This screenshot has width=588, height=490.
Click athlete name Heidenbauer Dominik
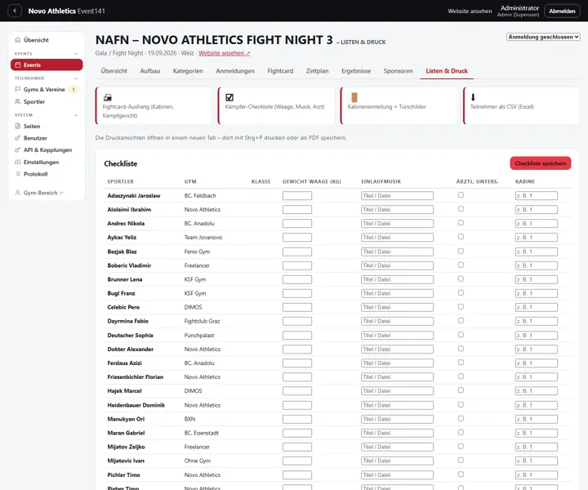pyautogui.click(x=136, y=405)
